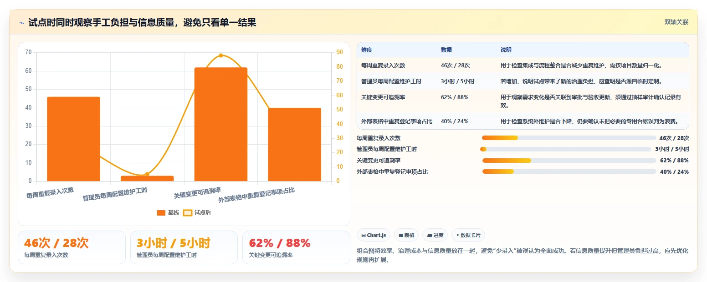Click the 管理员每周配置维护工时 progress bar

[x=566, y=149]
